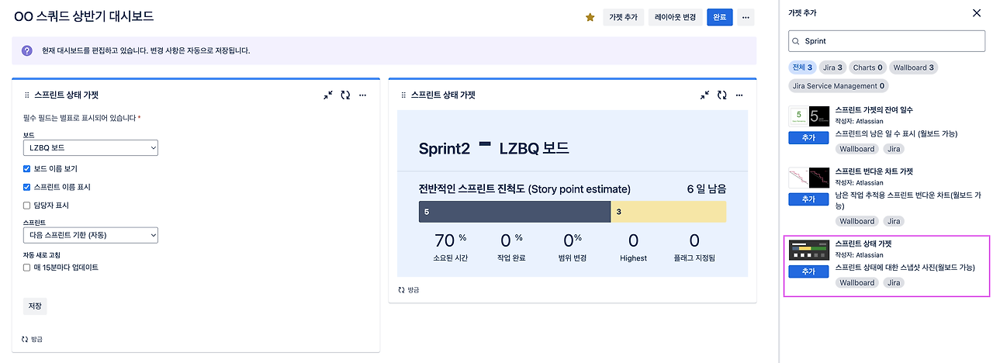Image resolution: width=993 pixels, height=363 pixels.
Task: Uncheck the 보드 이름 보기 checkbox
Action: click(27, 168)
